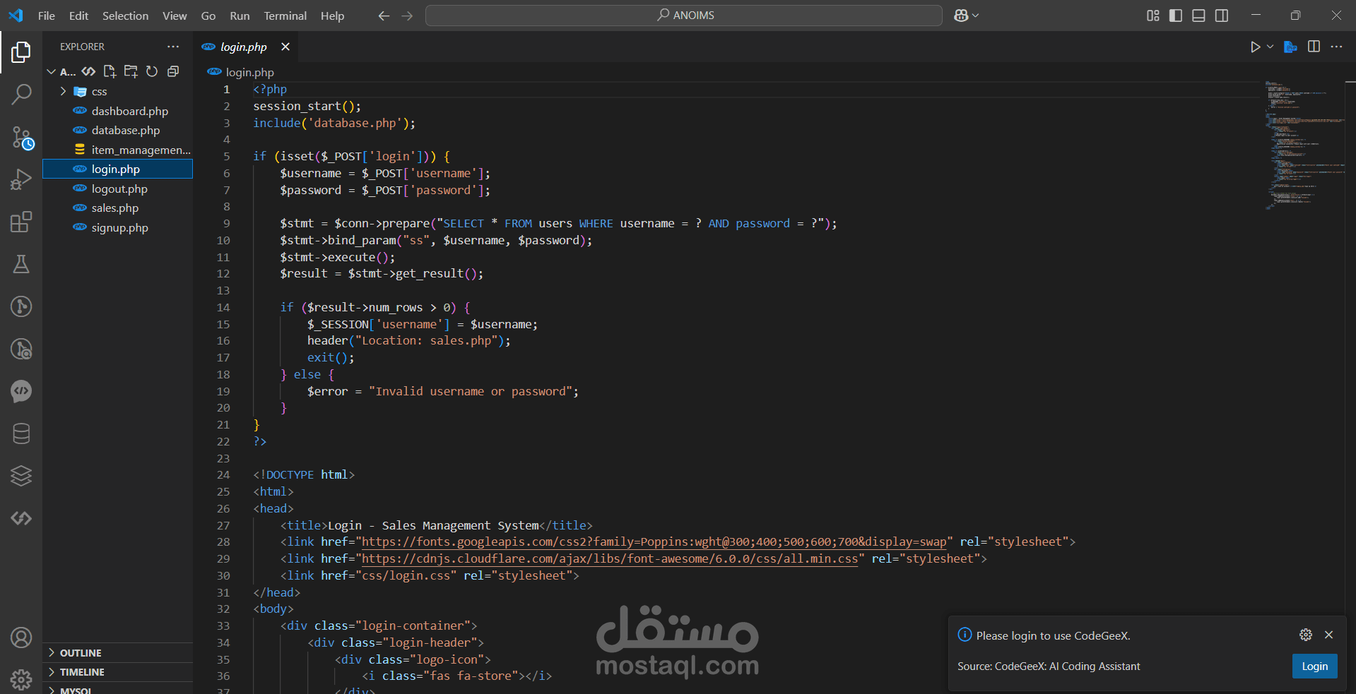Image resolution: width=1356 pixels, height=694 pixels.
Task: Open the Run menu
Action: tap(240, 16)
